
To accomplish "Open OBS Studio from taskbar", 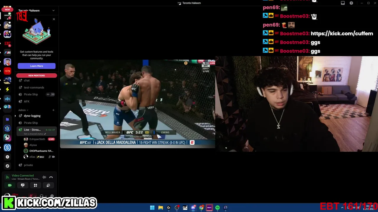I will coord(177,208).
